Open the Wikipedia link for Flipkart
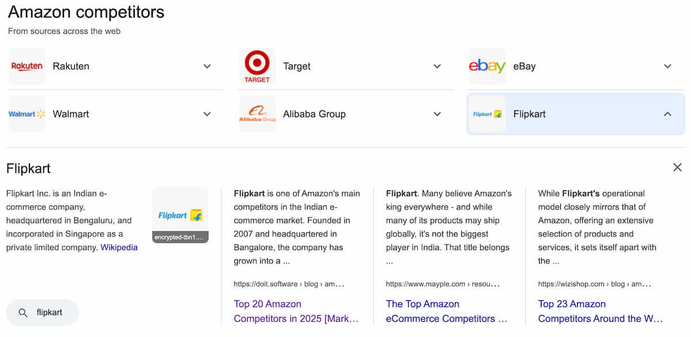Image resolution: width=691 pixels, height=337 pixels. (119, 247)
